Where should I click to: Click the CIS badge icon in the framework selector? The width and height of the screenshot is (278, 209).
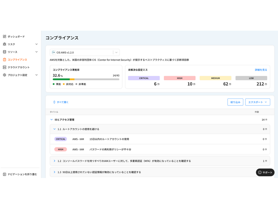click(53, 52)
